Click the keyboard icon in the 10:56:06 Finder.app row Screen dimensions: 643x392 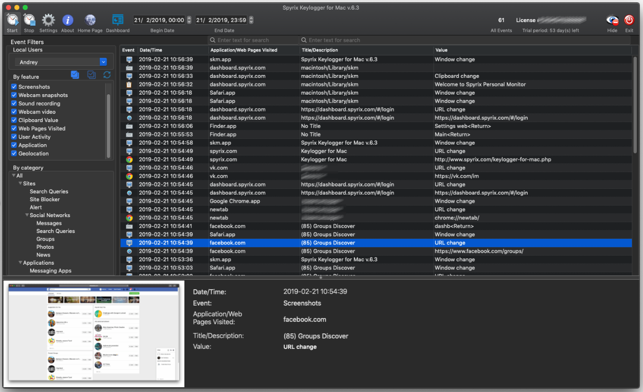tap(129, 126)
